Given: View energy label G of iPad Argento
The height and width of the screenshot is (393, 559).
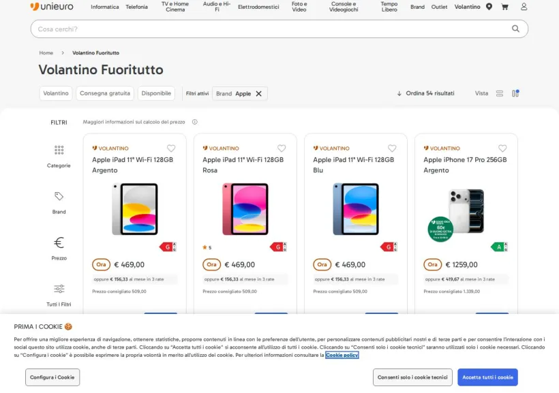Looking at the screenshot, I should (x=168, y=247).
